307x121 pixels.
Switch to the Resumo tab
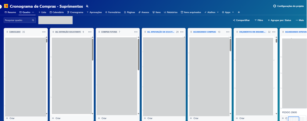click(x=10, y=12)
